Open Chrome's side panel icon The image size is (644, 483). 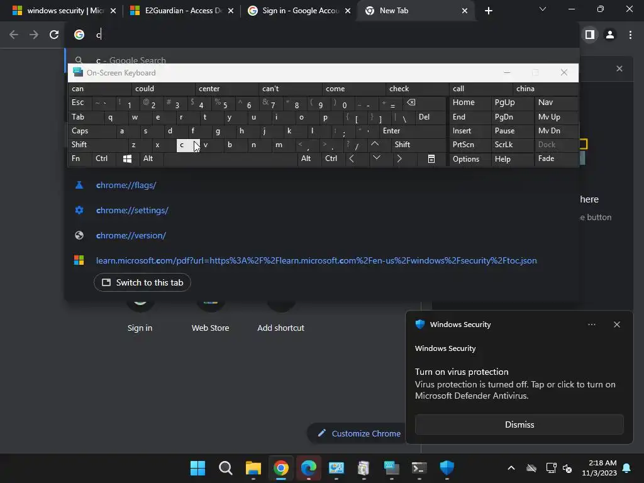[x=590, y=35]
